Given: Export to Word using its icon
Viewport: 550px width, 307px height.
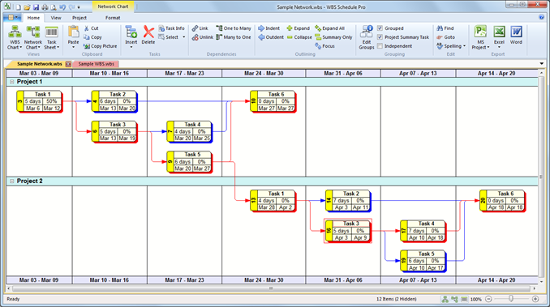Looking at the screenshot, I should (516, 32).
